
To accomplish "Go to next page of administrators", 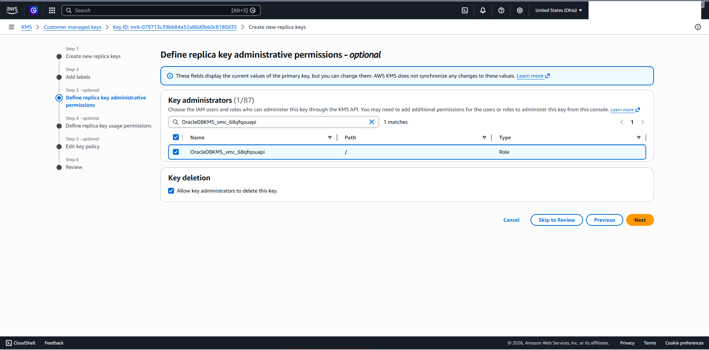I will click(642, 122).
